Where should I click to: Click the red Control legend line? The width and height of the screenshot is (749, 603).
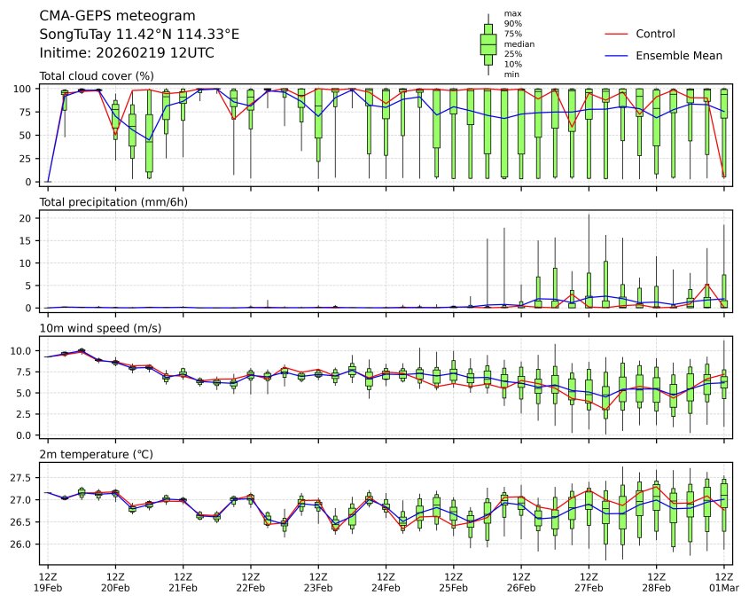[x=616, y=34]
